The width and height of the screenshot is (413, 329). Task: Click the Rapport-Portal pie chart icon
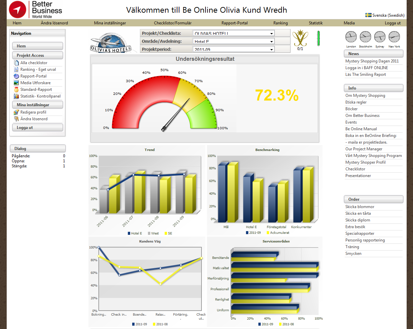[16, 76]
